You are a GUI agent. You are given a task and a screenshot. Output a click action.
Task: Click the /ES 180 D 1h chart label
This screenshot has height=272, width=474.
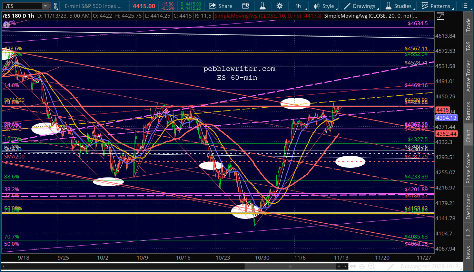point(18,16)
